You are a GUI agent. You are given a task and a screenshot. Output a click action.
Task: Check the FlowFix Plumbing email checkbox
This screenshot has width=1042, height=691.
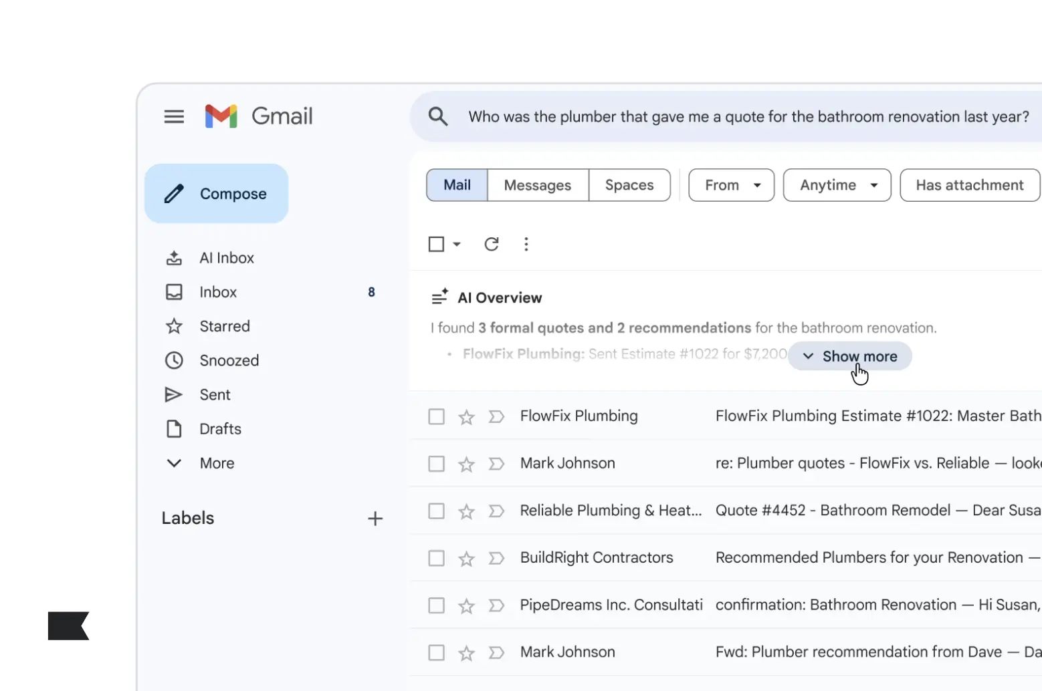click(436, 417)
